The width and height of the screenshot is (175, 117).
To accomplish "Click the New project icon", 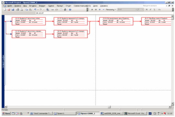I will [x=5, y=10].
